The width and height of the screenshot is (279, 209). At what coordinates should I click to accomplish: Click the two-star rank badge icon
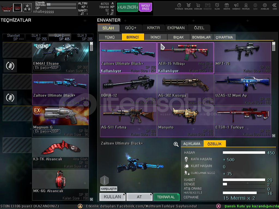click(x=27, y=8)
